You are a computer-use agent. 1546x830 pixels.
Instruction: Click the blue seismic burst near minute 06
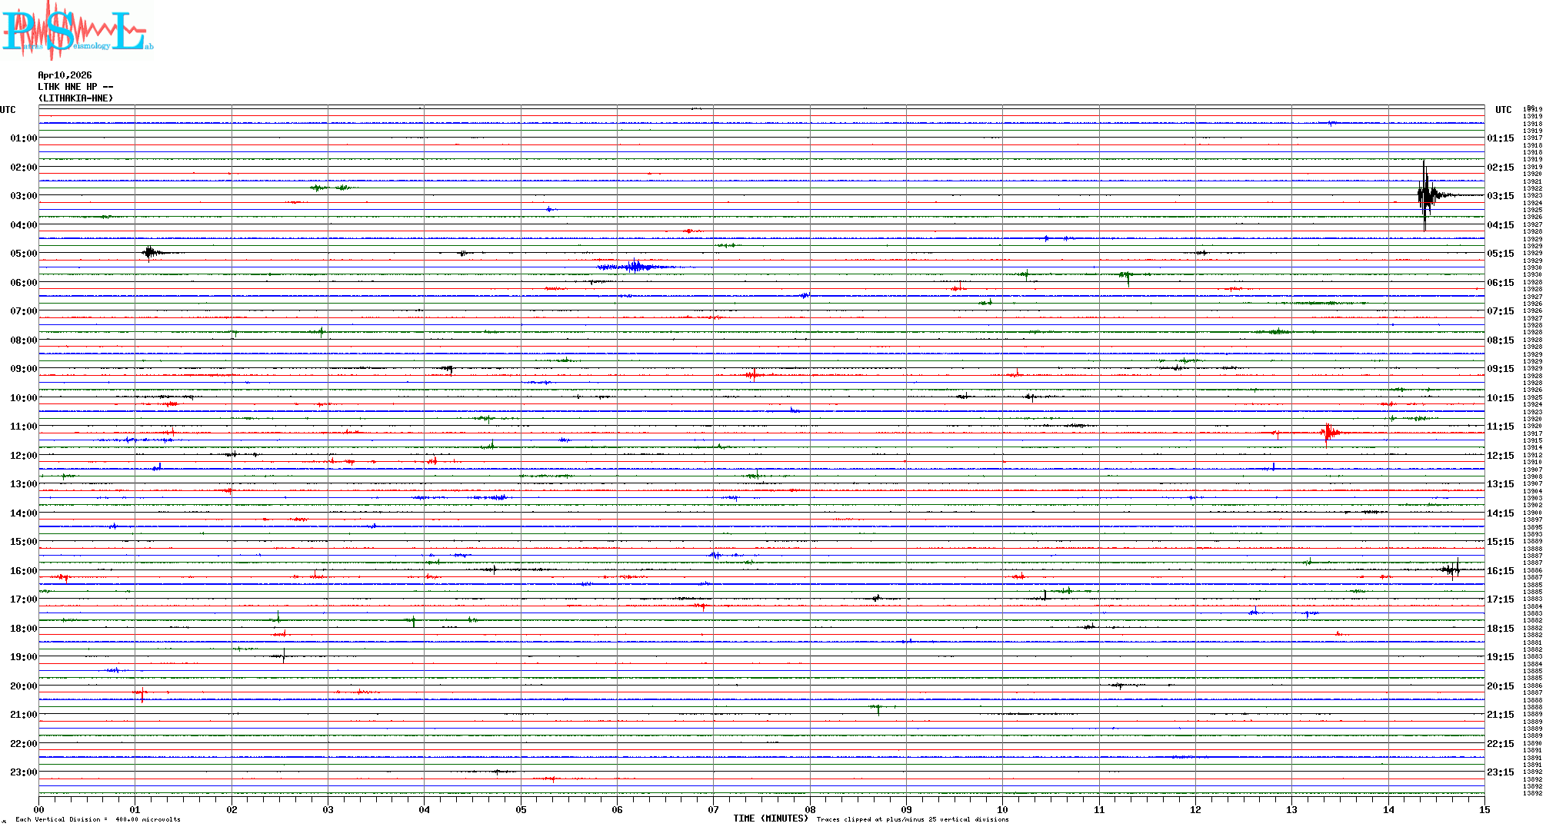(635, 267)
